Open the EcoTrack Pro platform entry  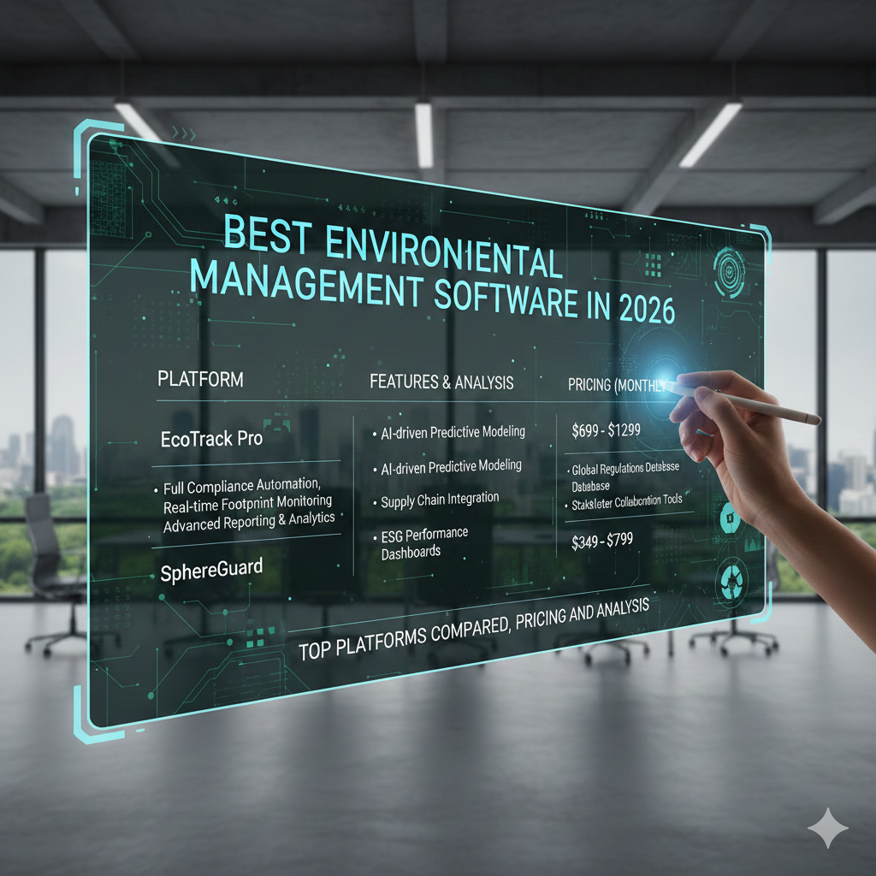coord(211,440)
